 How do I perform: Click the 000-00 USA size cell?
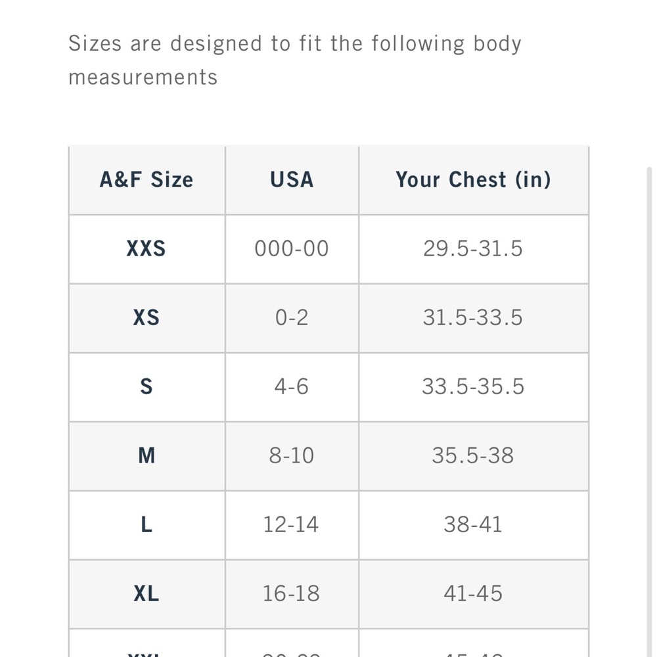292,249
